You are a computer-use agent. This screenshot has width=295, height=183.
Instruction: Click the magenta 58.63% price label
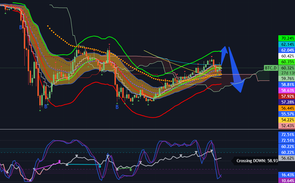tap(286, 90)
